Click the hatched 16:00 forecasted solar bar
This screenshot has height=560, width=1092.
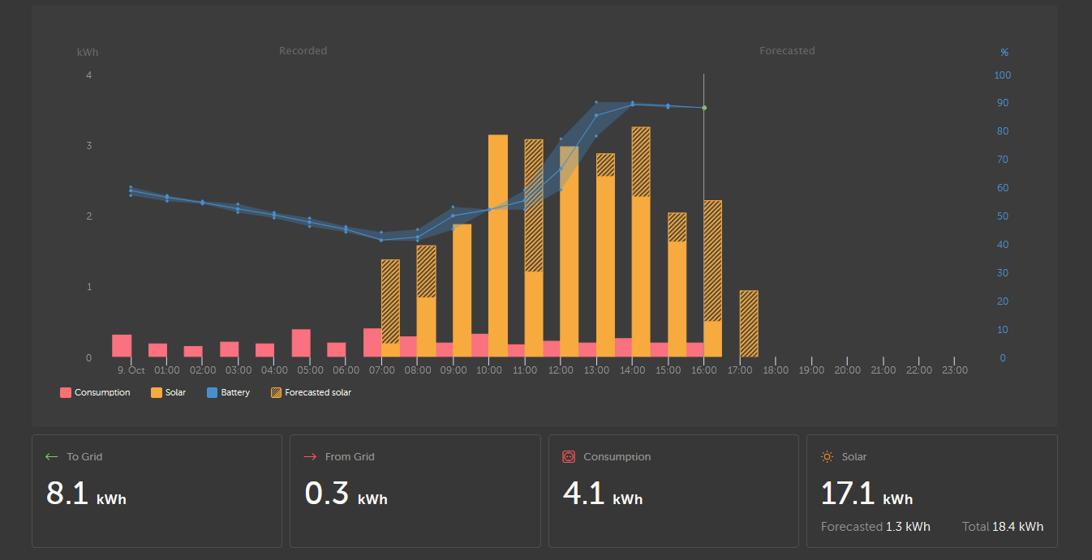713,260
